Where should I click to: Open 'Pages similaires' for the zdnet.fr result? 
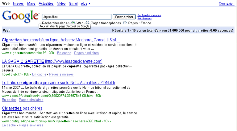click(31, 100)
